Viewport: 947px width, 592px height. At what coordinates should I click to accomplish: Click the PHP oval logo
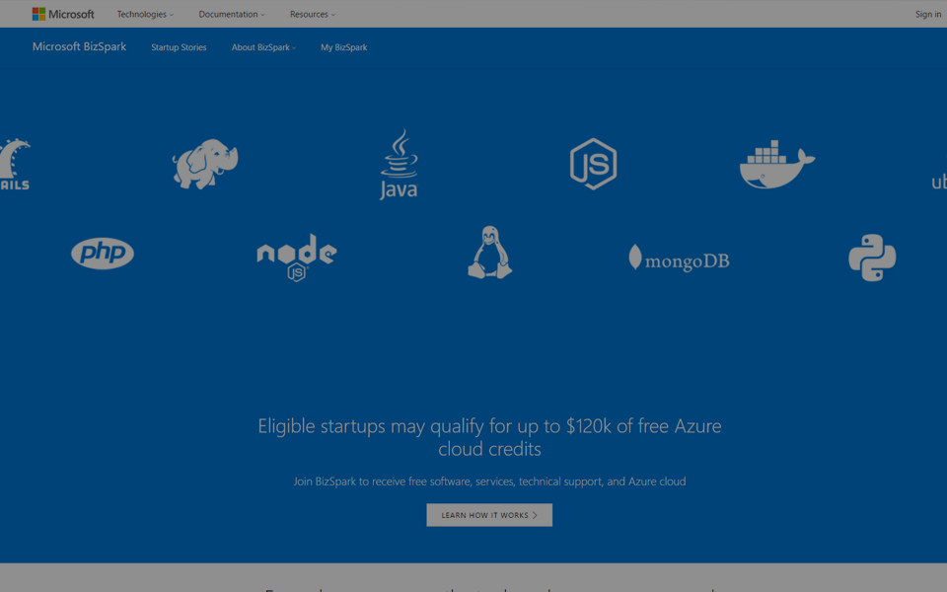(x=103, y=255)
